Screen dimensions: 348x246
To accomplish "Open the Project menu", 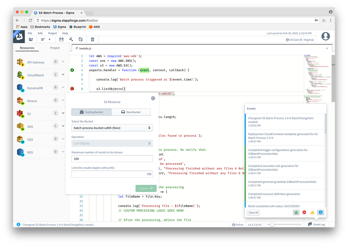I will pyautogui.click(x=52, y=33).
